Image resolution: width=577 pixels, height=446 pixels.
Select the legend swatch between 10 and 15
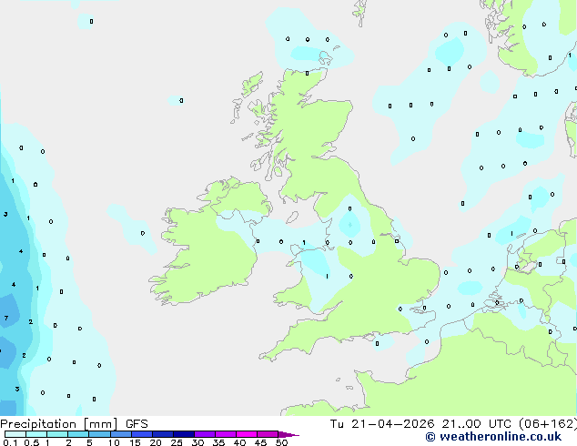click(121, 434)
